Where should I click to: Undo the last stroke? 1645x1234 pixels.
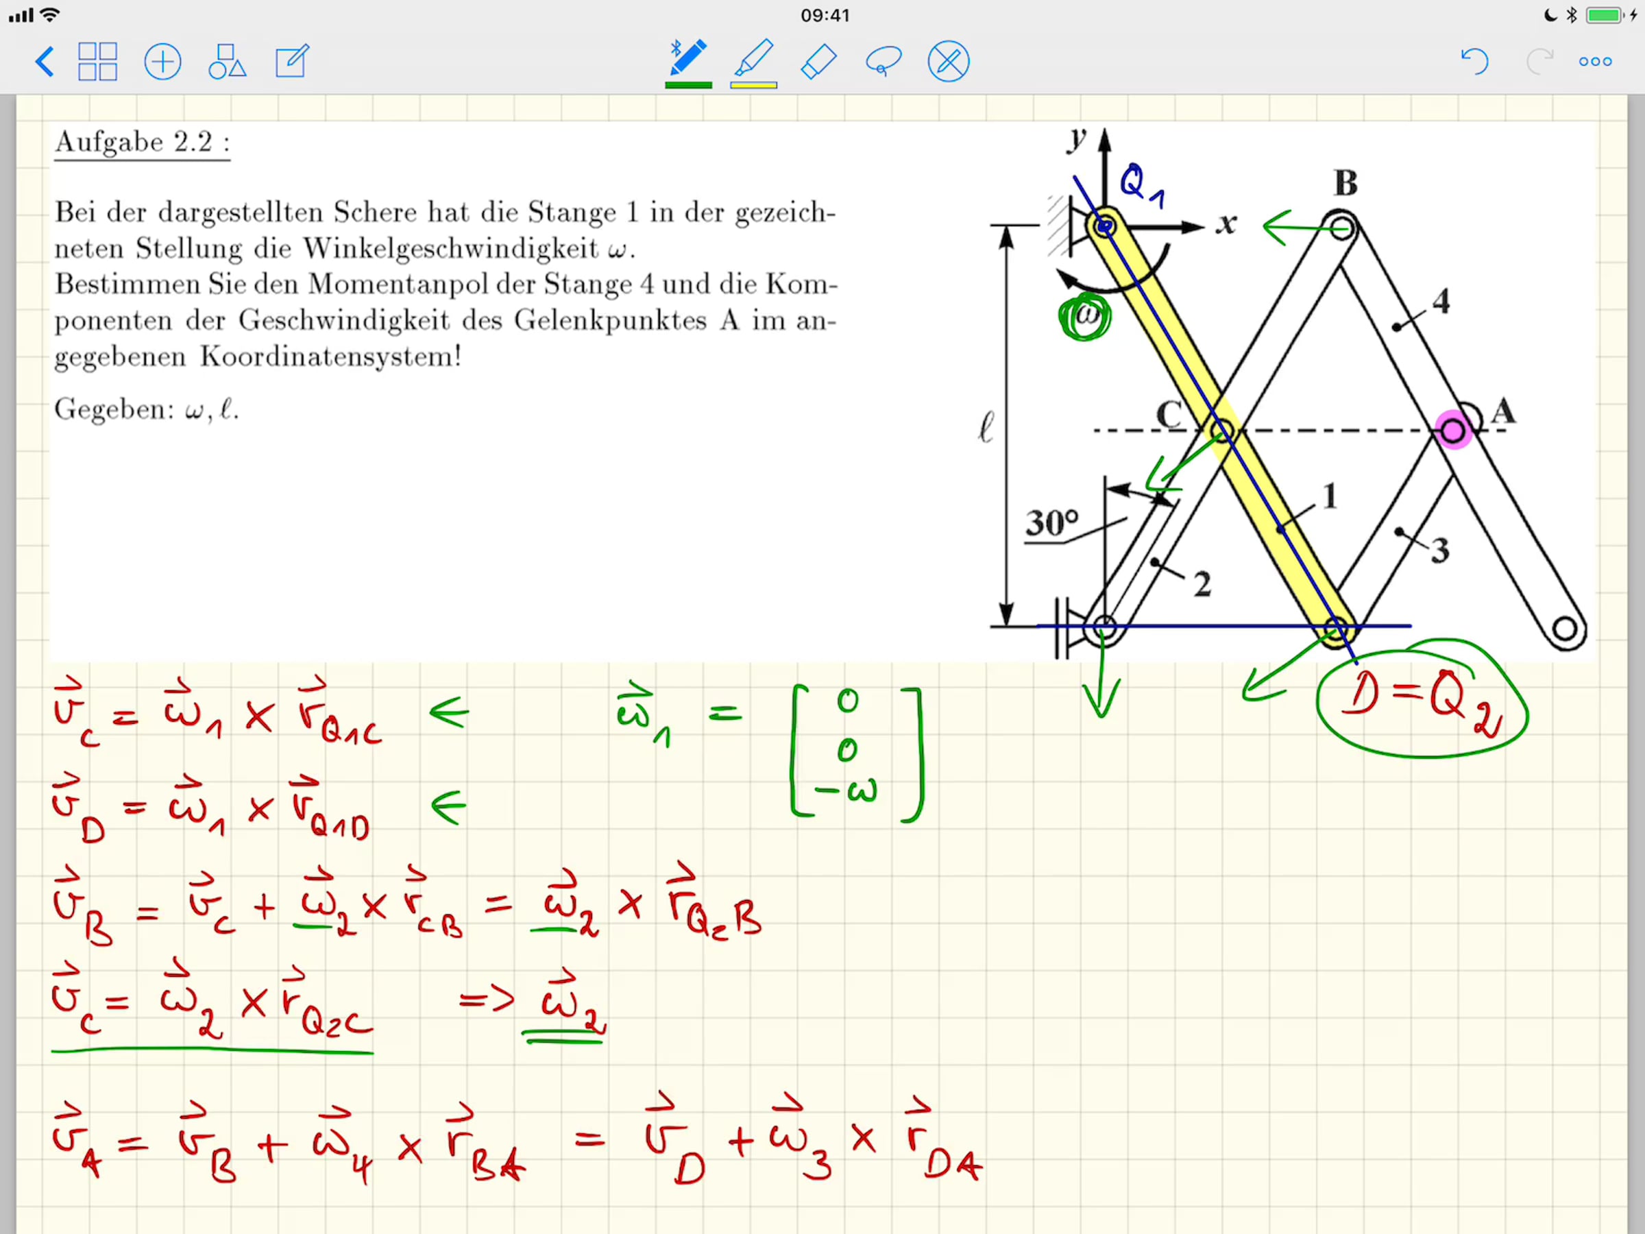pos(1474,62)
